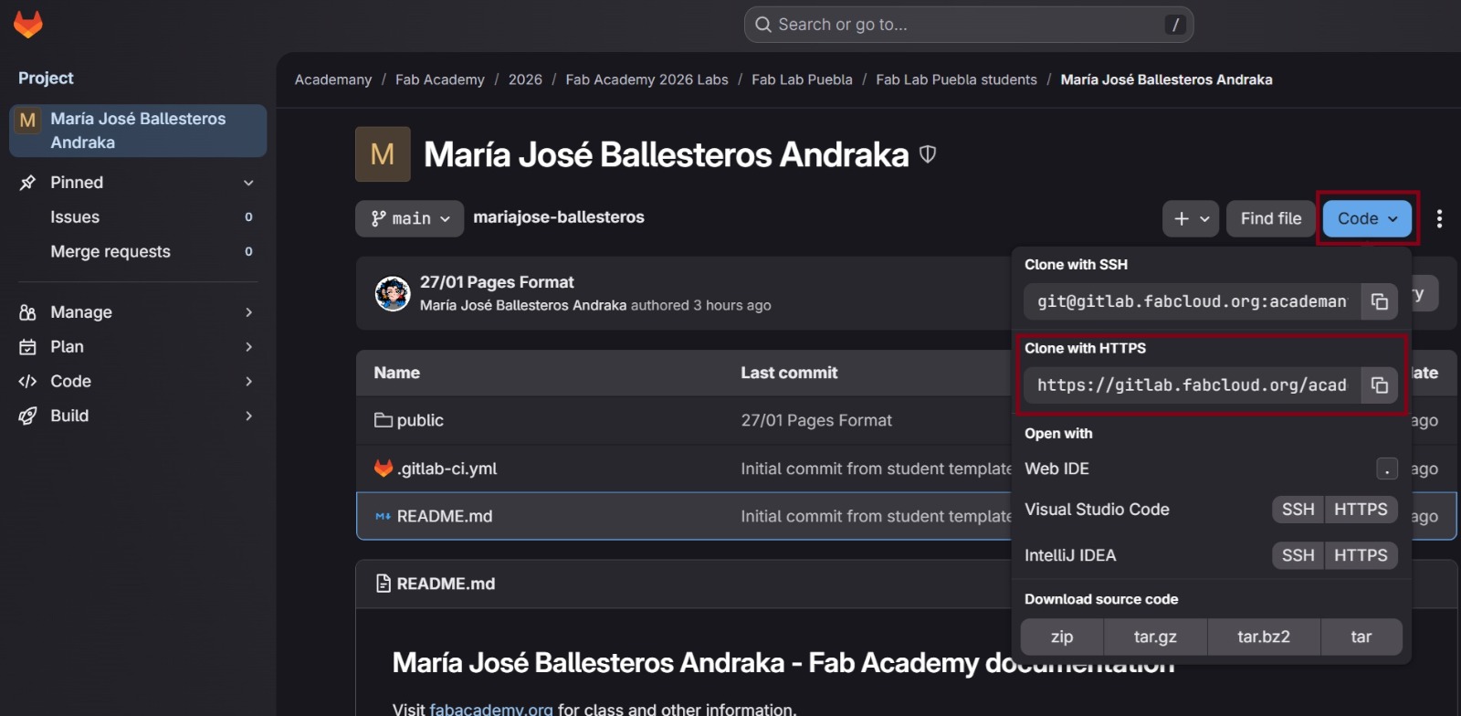Open the plus add-file dropdown
The width and height of the screenshot is (1461, 716).
pyautogui.click(x=1191, y=219)
